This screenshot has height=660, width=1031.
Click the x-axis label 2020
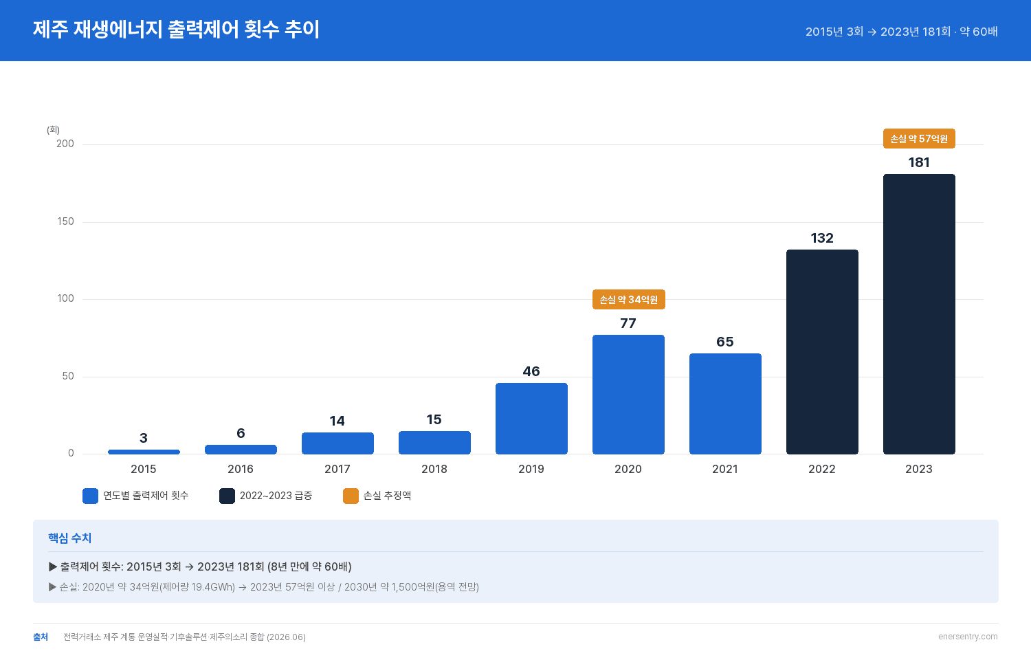(x=628, y=469)
